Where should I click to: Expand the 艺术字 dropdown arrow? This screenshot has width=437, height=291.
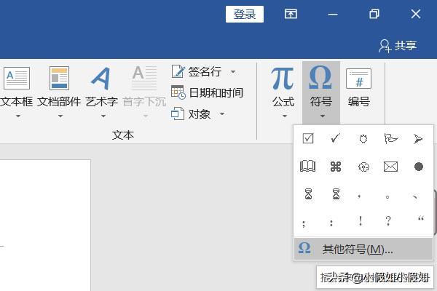coord(103,116)
